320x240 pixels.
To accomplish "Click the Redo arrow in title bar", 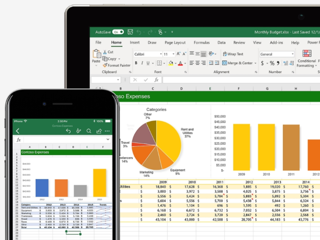I will click(x=150, y=32).
